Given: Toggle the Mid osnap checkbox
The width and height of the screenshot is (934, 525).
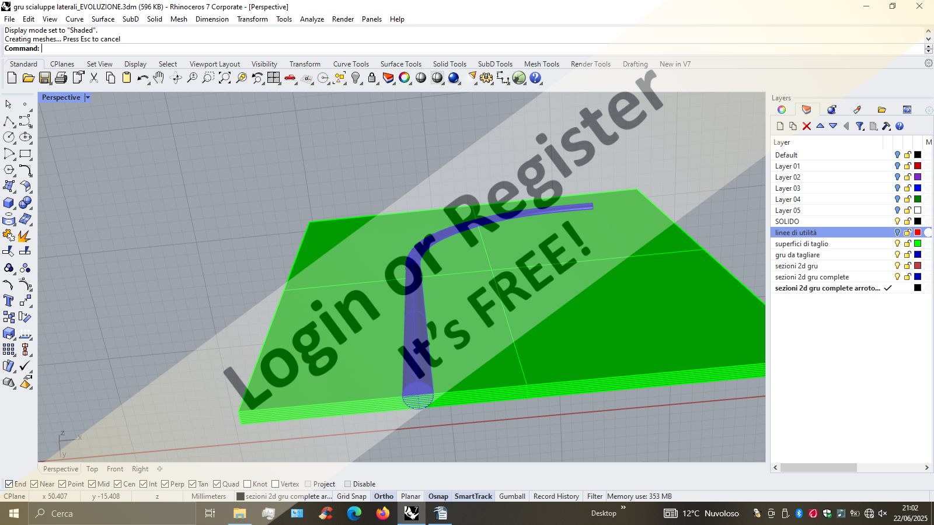Looking at the screenshot, I should [92, 484].
